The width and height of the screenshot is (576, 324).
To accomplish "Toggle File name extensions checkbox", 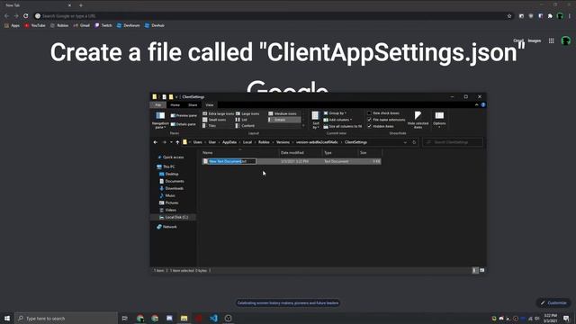I will tap(386, 120).
